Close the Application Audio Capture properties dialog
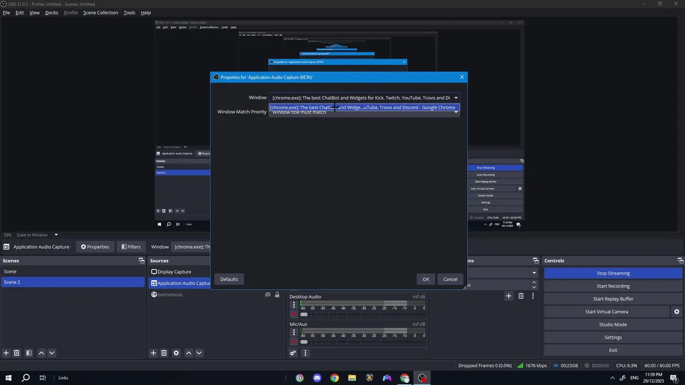This screenshot has width=685, height=385. point(462,77)
